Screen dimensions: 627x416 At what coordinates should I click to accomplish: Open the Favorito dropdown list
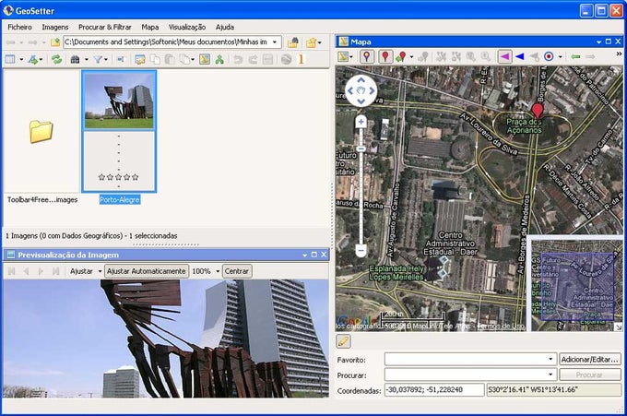[550, 359]
